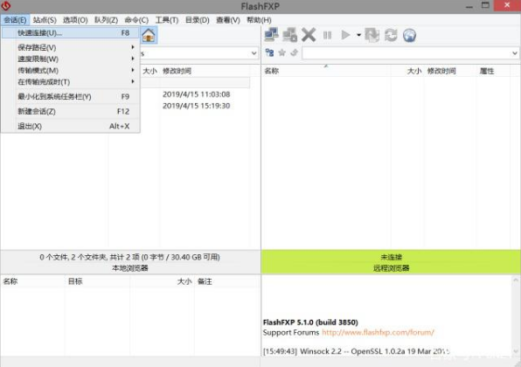The image size is (521, 367).
Task: Open the 选项(O) menu
Action: coord(75,20)
